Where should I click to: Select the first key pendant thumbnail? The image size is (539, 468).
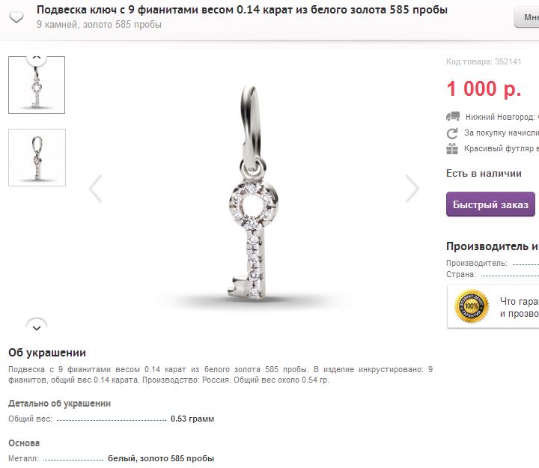pos(37,85)
